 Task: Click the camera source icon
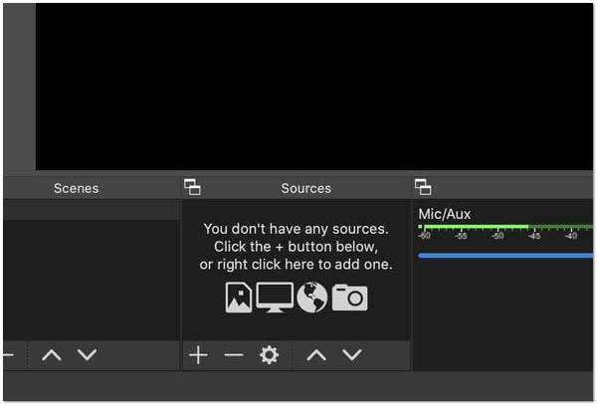349,298
